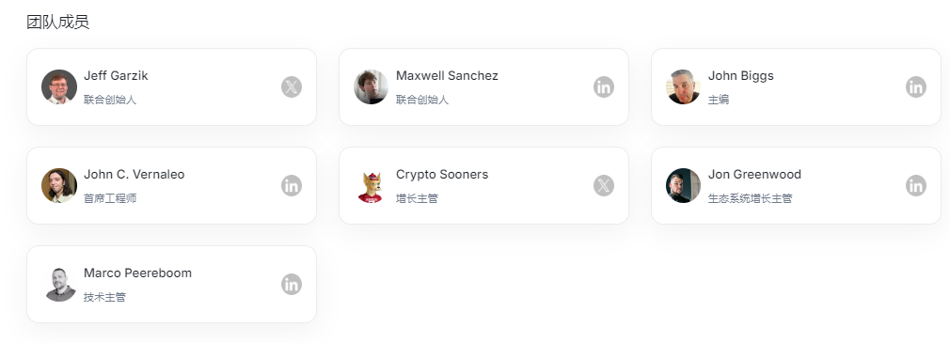Click Maxwell Sanchez's avatar photo
The image size is (950, 343).
(371, 87)
